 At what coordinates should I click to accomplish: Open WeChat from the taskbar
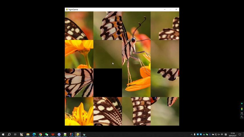[47, 134]
